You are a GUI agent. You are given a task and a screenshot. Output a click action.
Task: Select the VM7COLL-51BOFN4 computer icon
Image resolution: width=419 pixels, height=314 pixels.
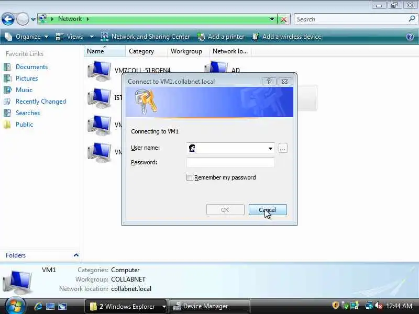click(x=99, y=71)
